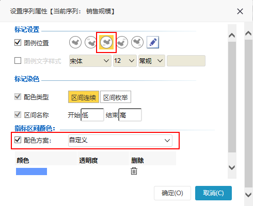Viewport: 253px width, 206px height.
Task: Click the blue pencil edit icon
Action: point(153,42)
